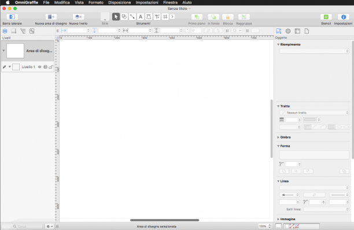
Task: Click the Raggruppa button
Action: (x=244, y=17)
